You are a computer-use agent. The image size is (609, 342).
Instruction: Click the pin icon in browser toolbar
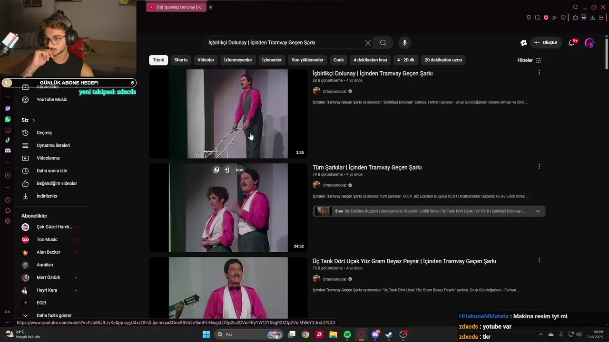coord(529,18)
